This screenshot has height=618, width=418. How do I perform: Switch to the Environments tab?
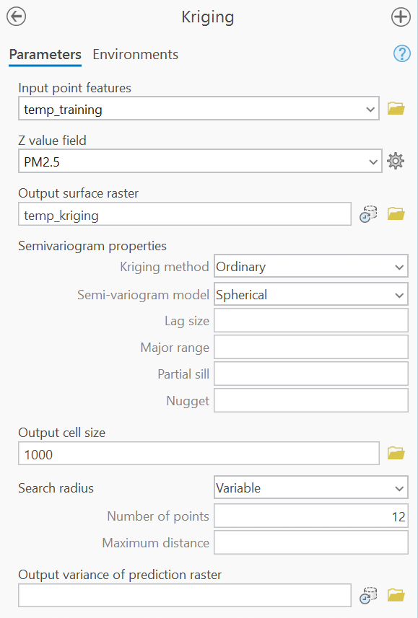[x=136, y=54]
